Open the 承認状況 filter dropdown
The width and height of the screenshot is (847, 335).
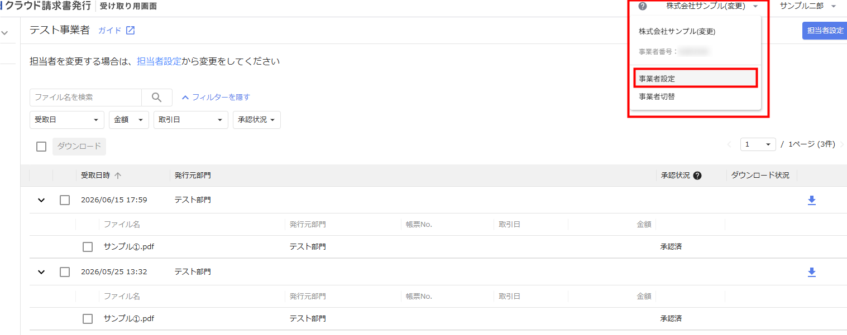tap(257, 120)
